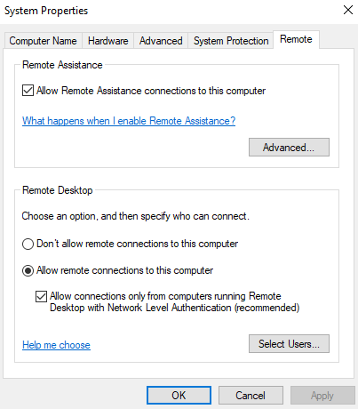
Task: Uncheck Allow Remote Assistance connections checkbox
Action: pos(28,91)
